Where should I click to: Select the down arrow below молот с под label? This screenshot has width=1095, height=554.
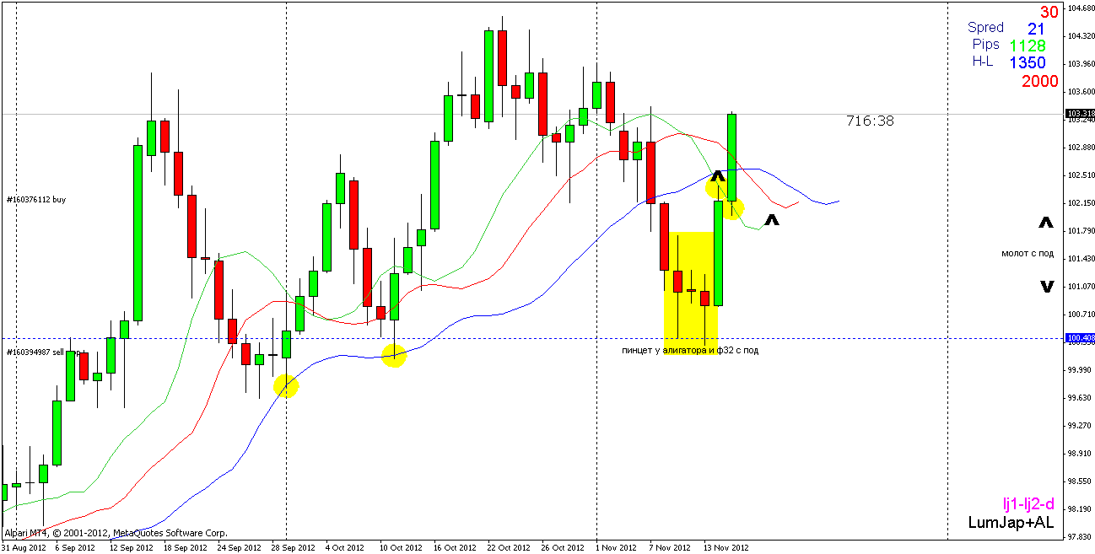[x=1046, y=287]
